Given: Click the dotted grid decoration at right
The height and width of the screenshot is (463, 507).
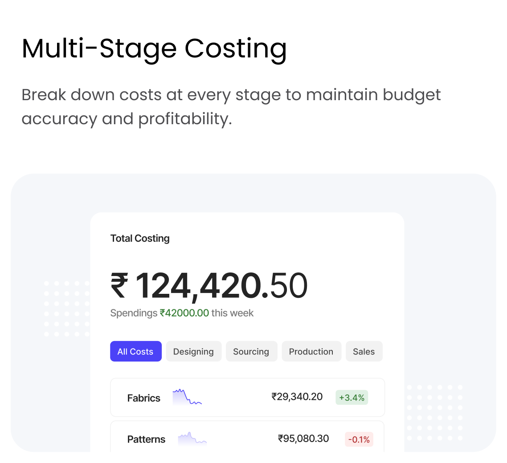Looking at the screenshot, I should coord(434,412).
